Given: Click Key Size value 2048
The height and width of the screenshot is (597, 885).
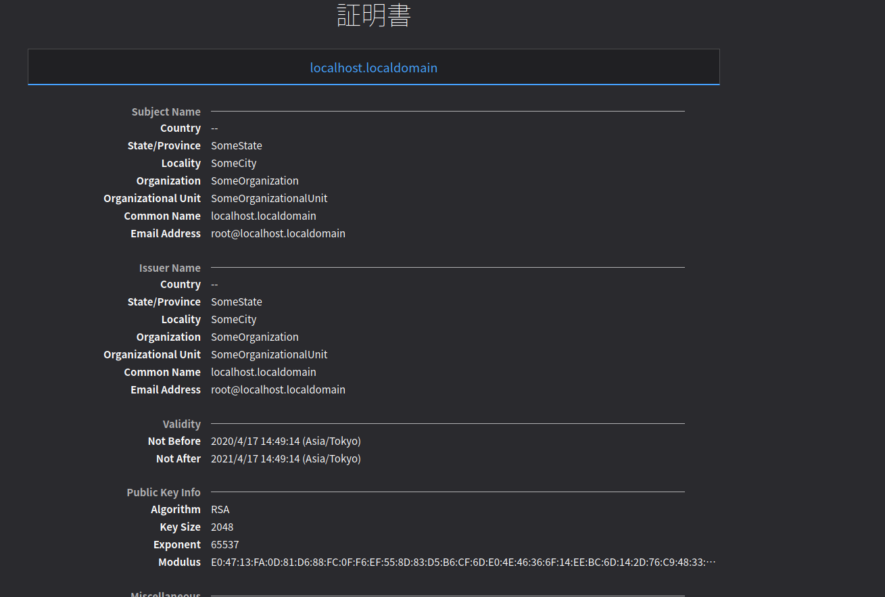Looking at the screenshot, I should coord(222,527).
